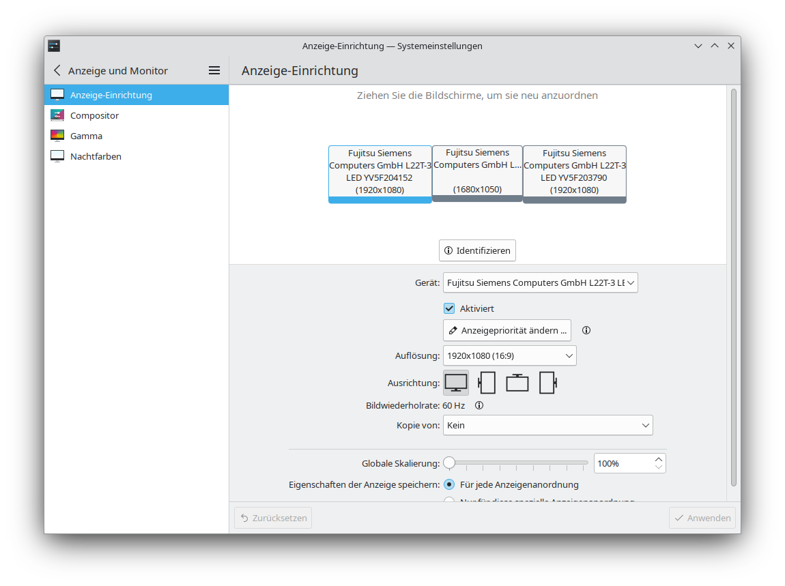This screenshot has width=785, height=586.
Task: Switch to Nachtfarben settings
Action: 96,156
